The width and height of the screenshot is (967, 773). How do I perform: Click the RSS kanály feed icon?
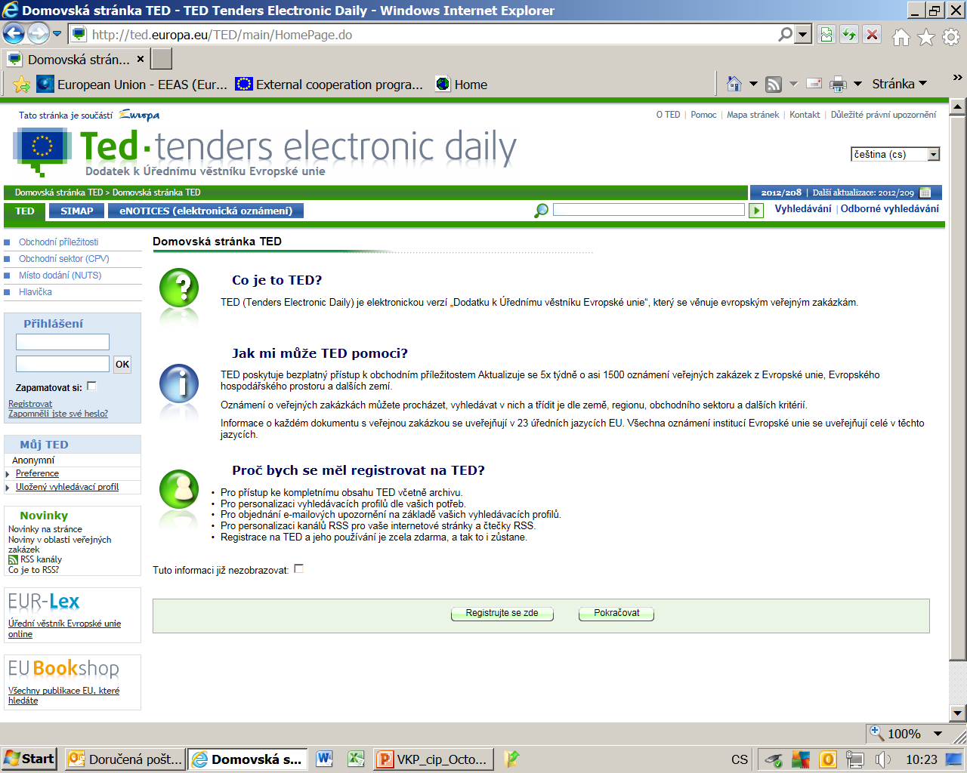[x=13, y=560]
